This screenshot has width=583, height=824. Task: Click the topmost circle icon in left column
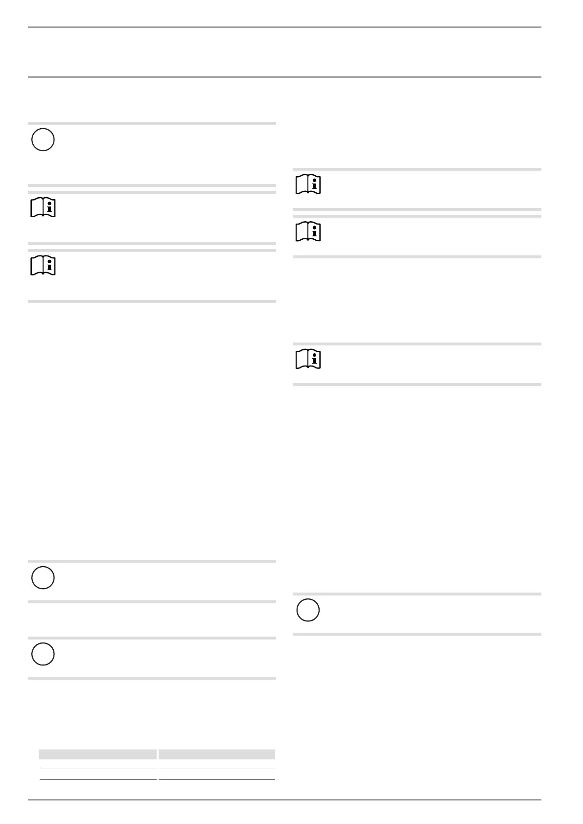pyautogui.click(x=43, y=139)
